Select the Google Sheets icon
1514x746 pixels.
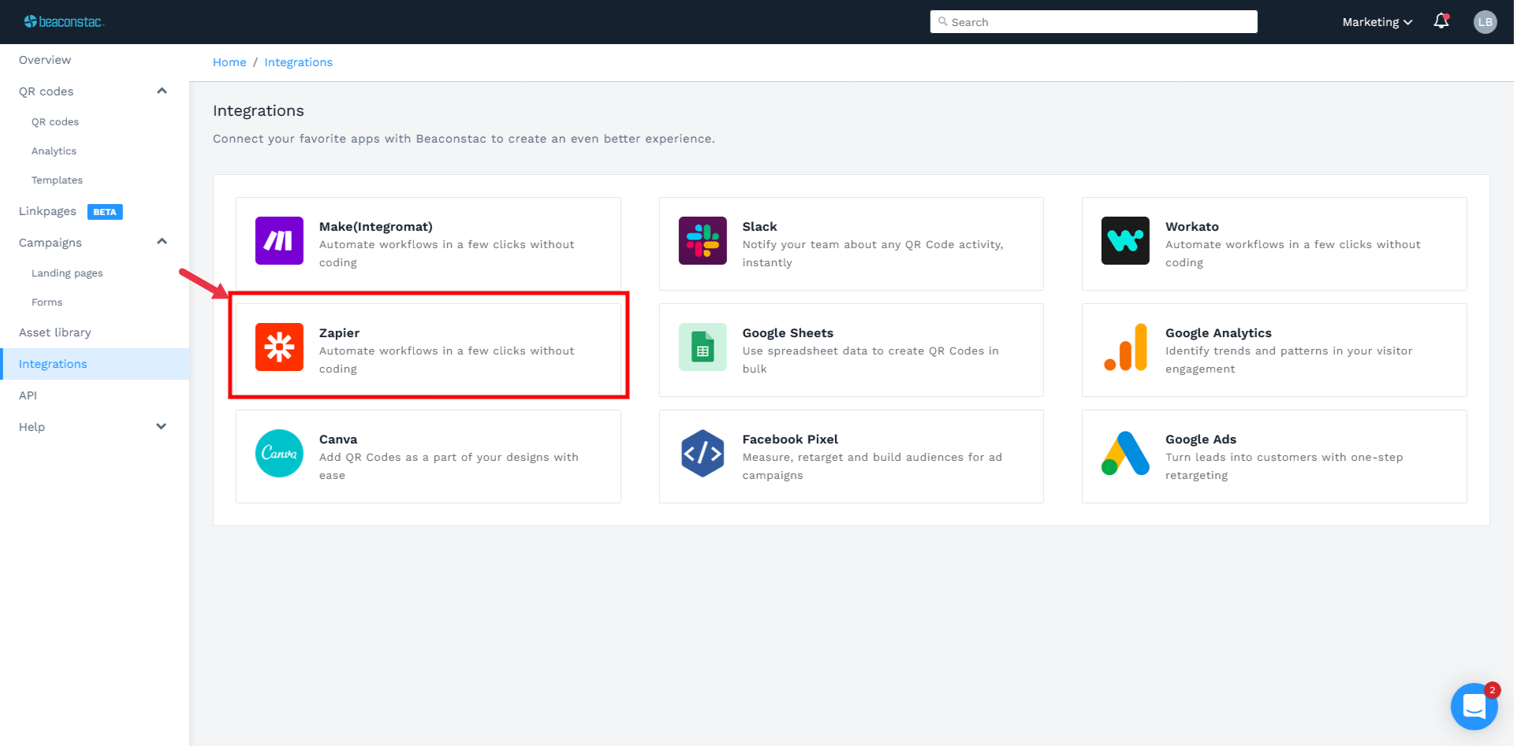click(702, 347)
